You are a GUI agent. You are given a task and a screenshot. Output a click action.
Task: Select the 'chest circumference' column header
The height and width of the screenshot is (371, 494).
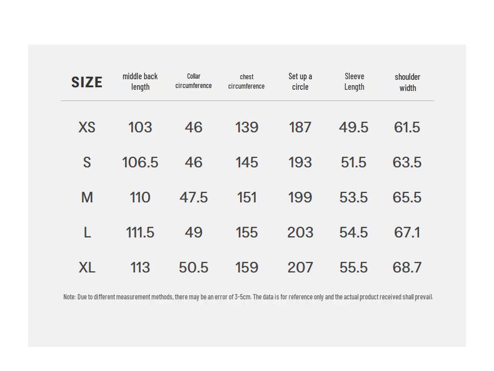[246, 82]
